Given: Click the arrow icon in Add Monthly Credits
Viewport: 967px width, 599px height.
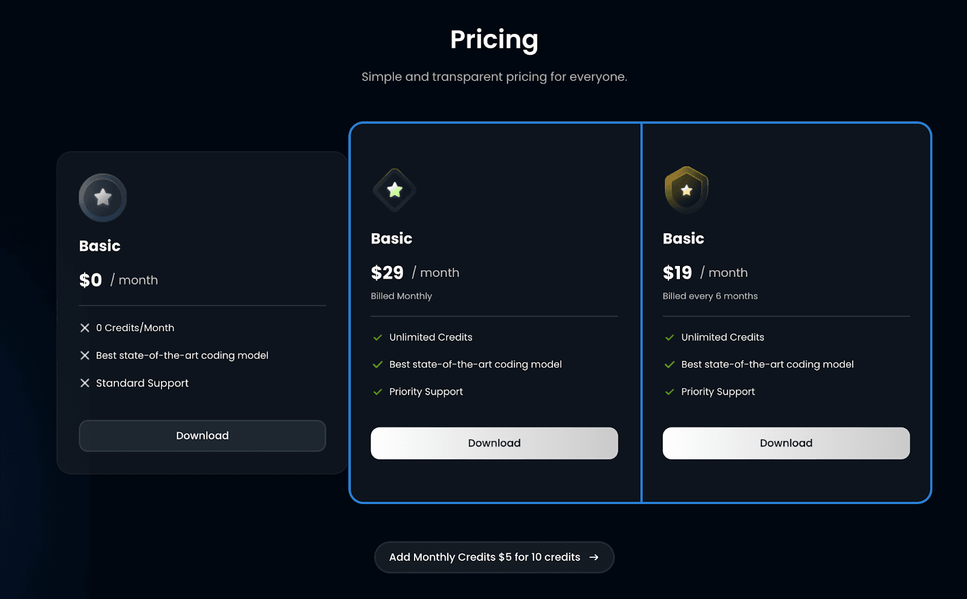Looking at the screenshot, I should click(594, 557).
